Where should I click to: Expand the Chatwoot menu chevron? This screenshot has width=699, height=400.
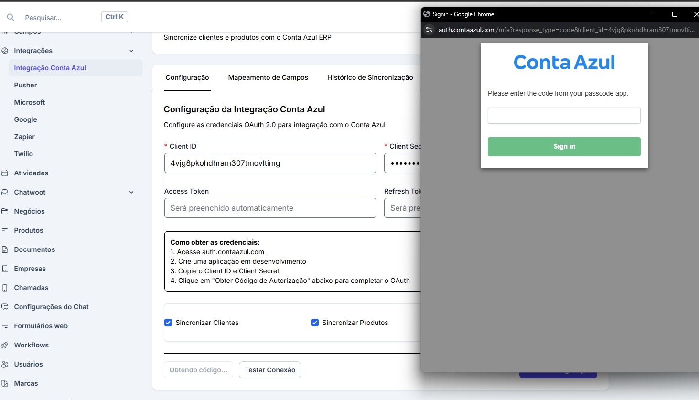point(131,192)
